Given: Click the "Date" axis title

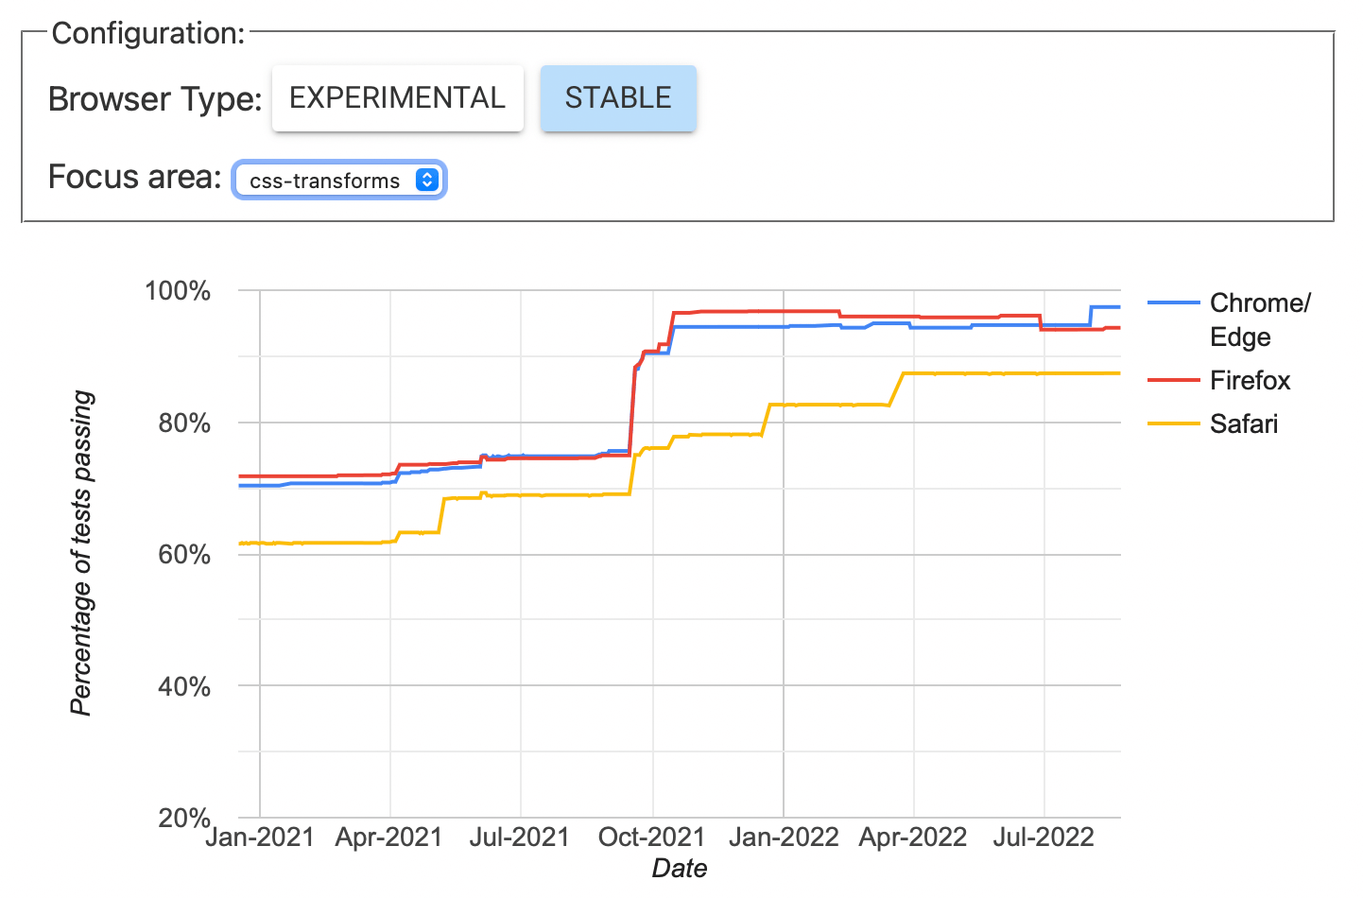Looking at the screenshot, I should coord(680,868).
